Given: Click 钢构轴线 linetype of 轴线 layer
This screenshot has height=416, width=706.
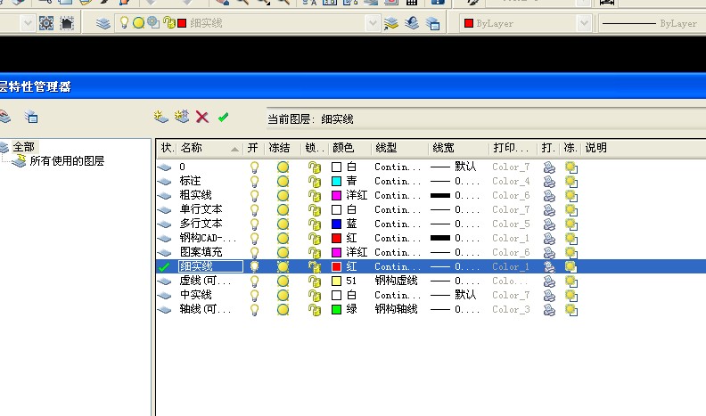Looking at the screenshot, I should point(396,309).
